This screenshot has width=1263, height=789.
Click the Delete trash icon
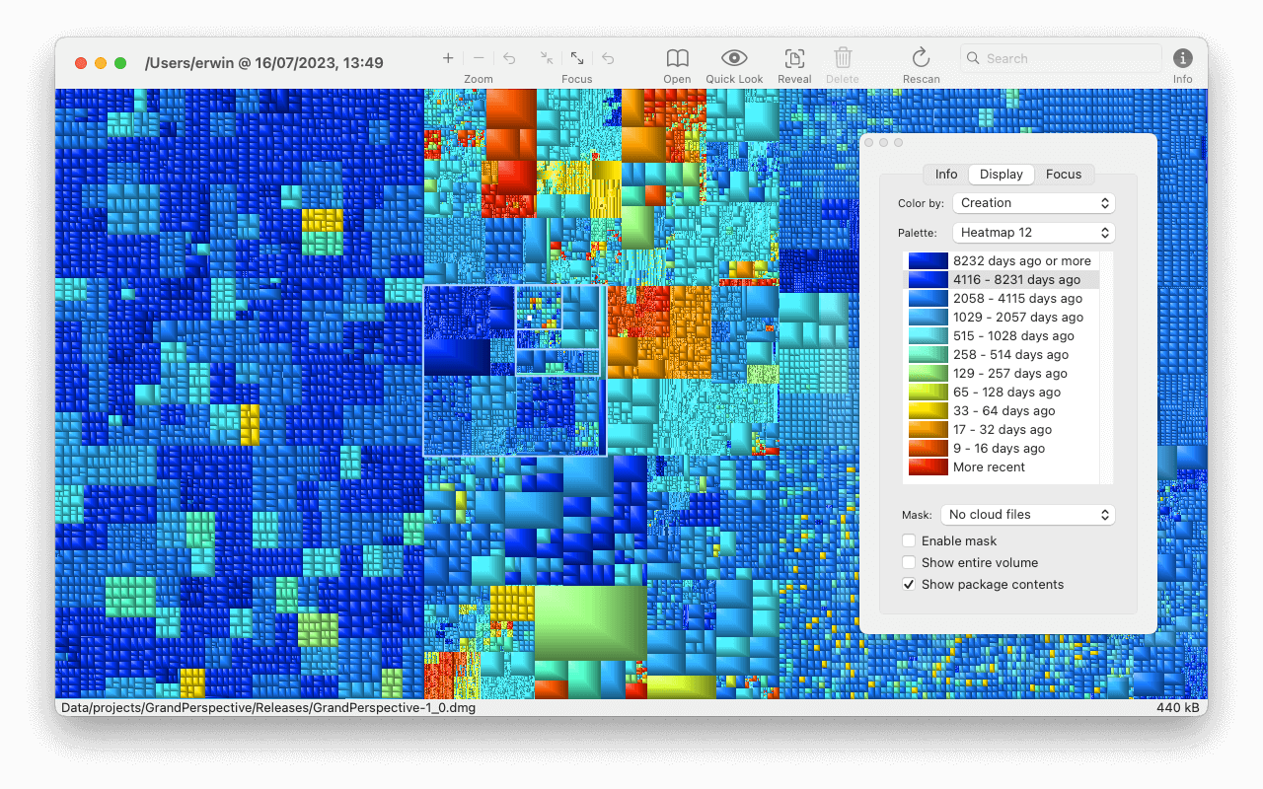[843, 58]
